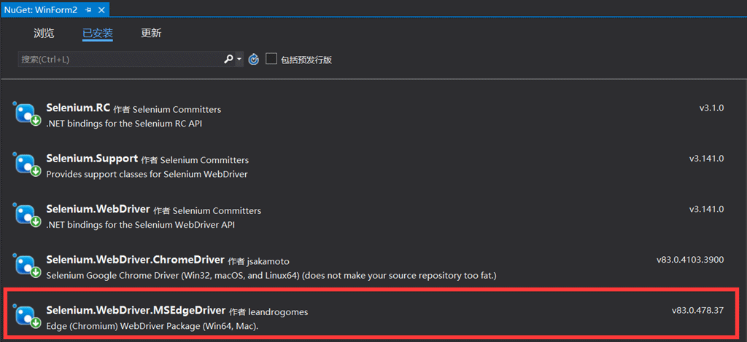Open the search box dropdown arrow

pos(239,60)
